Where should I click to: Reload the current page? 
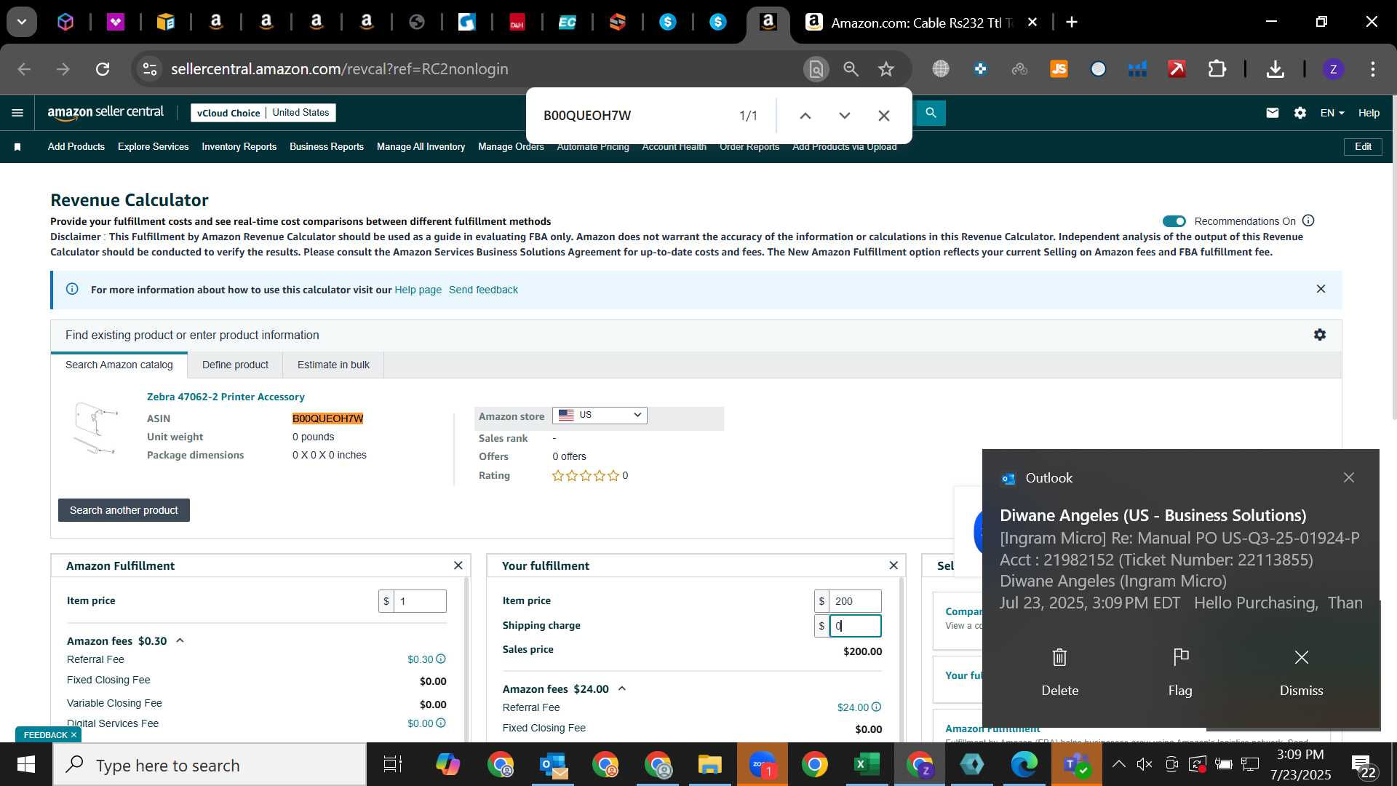(x=103, y=69)
